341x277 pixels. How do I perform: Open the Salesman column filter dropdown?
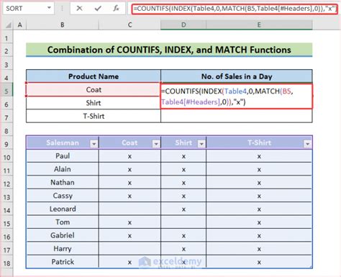pos(94,144)
